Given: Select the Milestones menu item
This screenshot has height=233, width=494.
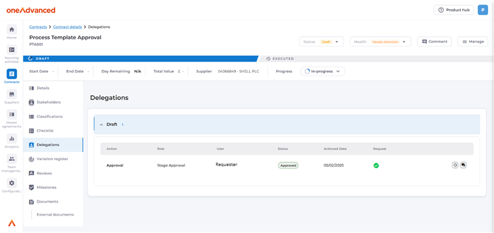Looking at the screenshot, I should (x=46, y=187).
